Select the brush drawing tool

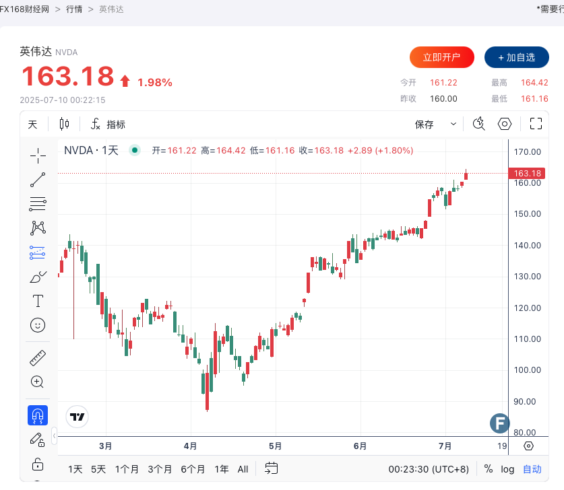pyautogui.click(x=38, y=277)
